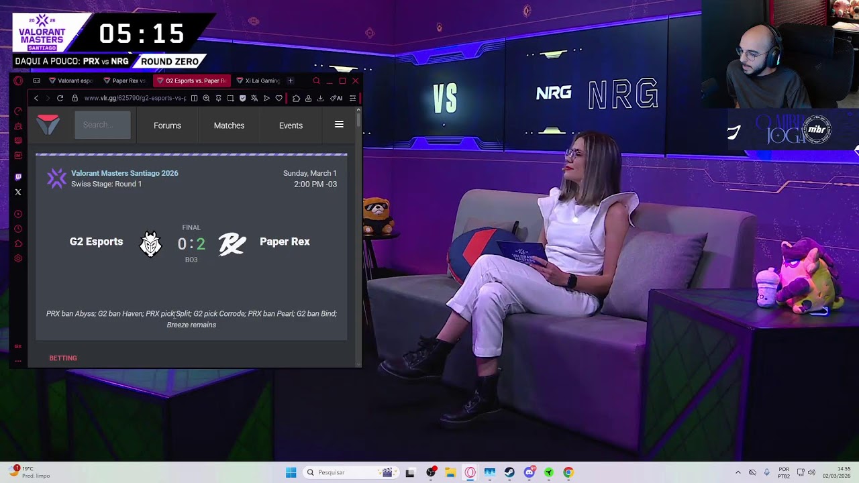Click the G2 Esports team logo
This screenshot has width=859, height=483.
150,244
